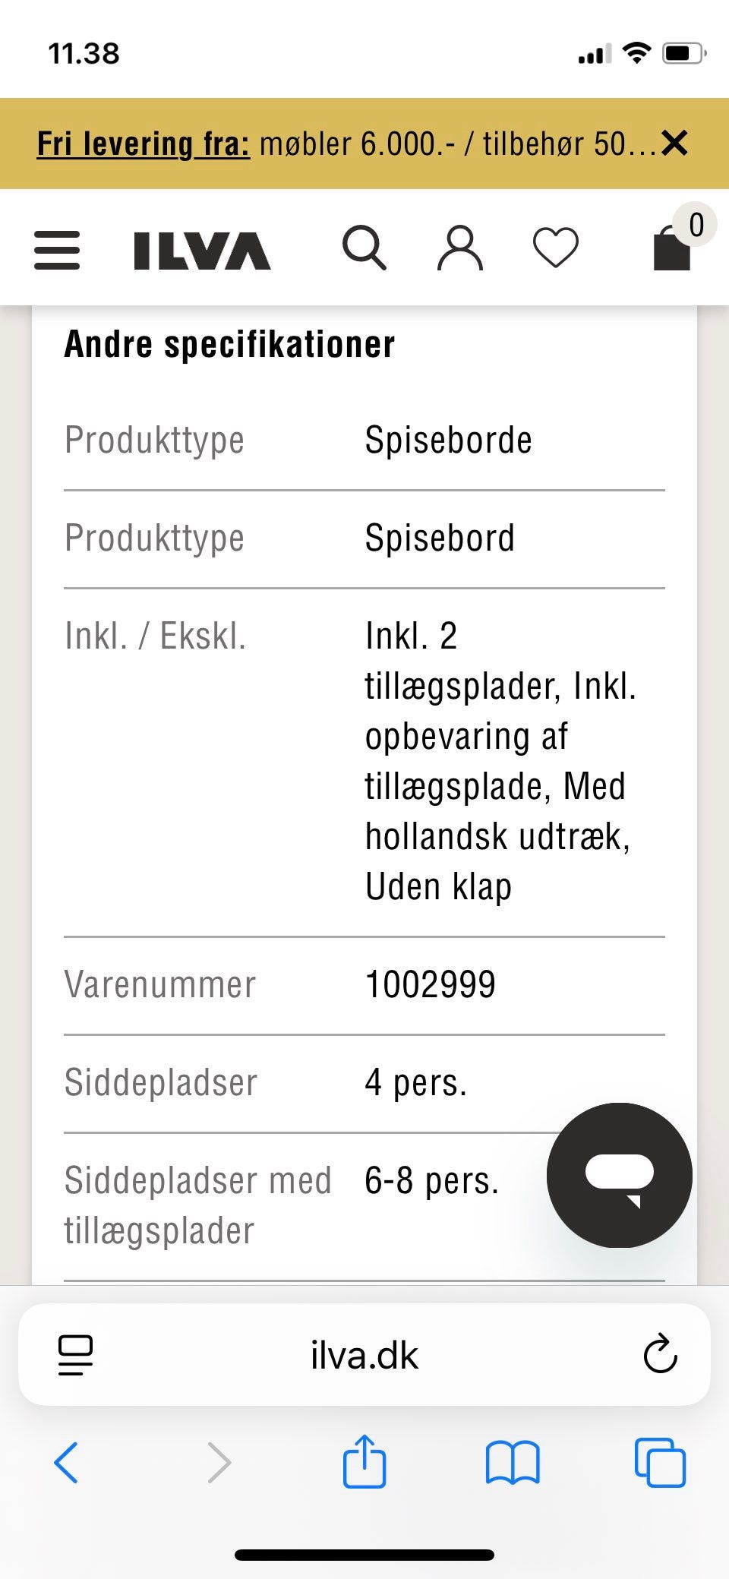Open the account profile icon
Viewport: 729px width, 1579px height.
tap(460, 248)
